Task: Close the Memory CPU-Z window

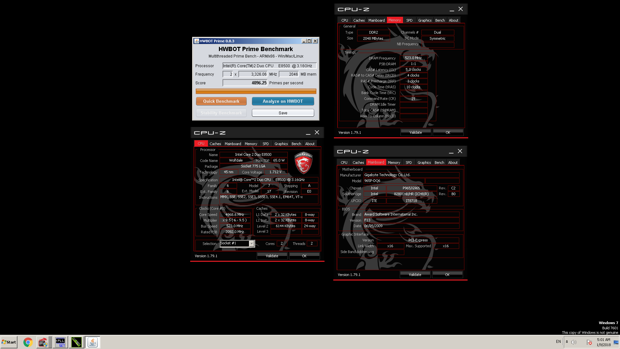Action: [461, 9]
